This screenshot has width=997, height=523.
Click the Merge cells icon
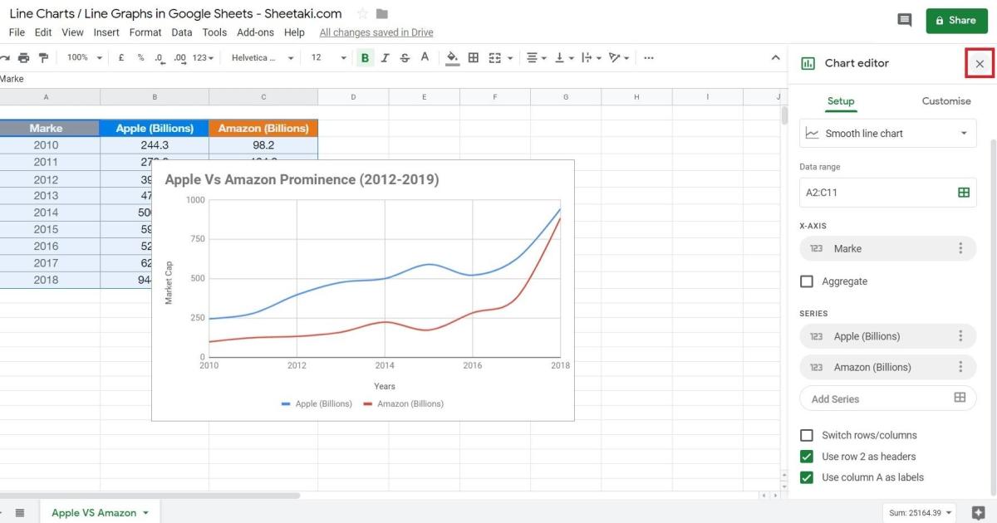[x=494, y=57]
